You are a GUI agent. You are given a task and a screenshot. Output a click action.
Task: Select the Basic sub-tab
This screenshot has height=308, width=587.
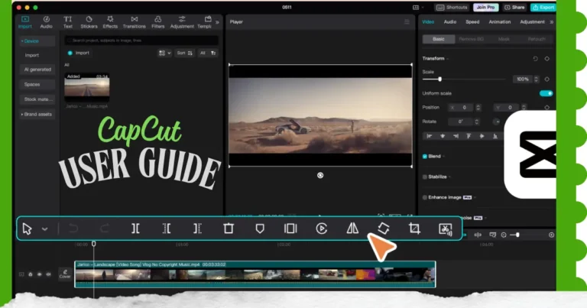point(439,39)
